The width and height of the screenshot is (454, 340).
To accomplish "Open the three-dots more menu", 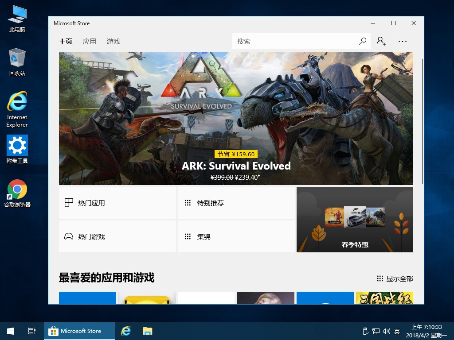I will coord(403,42).
